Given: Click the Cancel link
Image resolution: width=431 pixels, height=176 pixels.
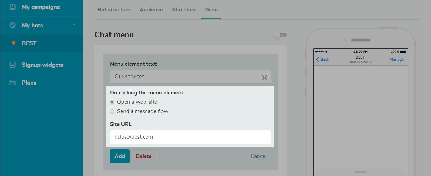Looking at the screenshot, I should [x=258, y=156].
